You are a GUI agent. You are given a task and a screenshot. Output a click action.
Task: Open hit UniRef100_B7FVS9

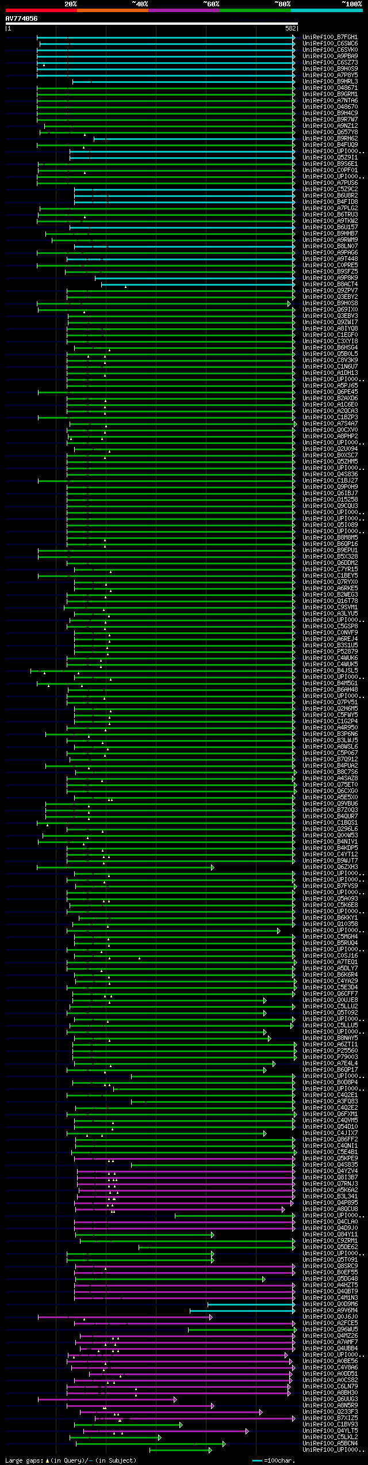330,886
